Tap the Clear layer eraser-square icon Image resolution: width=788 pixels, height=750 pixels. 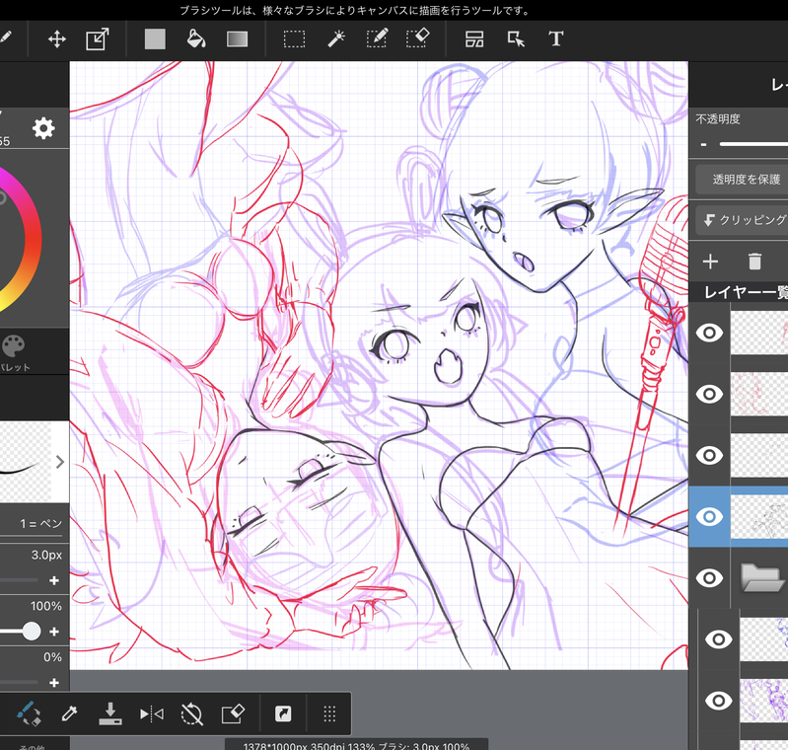(233, 713)
